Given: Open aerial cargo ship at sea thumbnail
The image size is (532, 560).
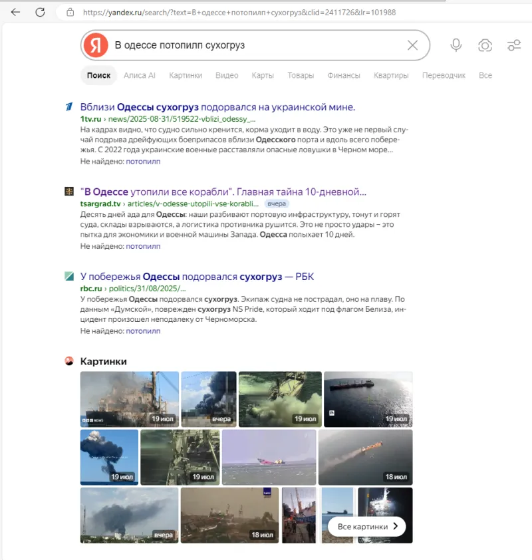Looking at the screenshot, I should click(368, 399).
